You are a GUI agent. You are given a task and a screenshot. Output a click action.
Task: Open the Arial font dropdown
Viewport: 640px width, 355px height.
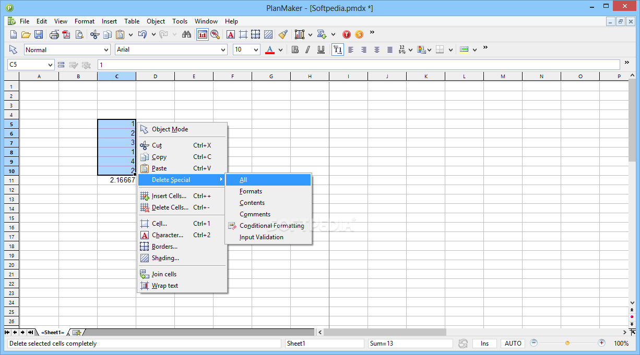pos(223,50)
